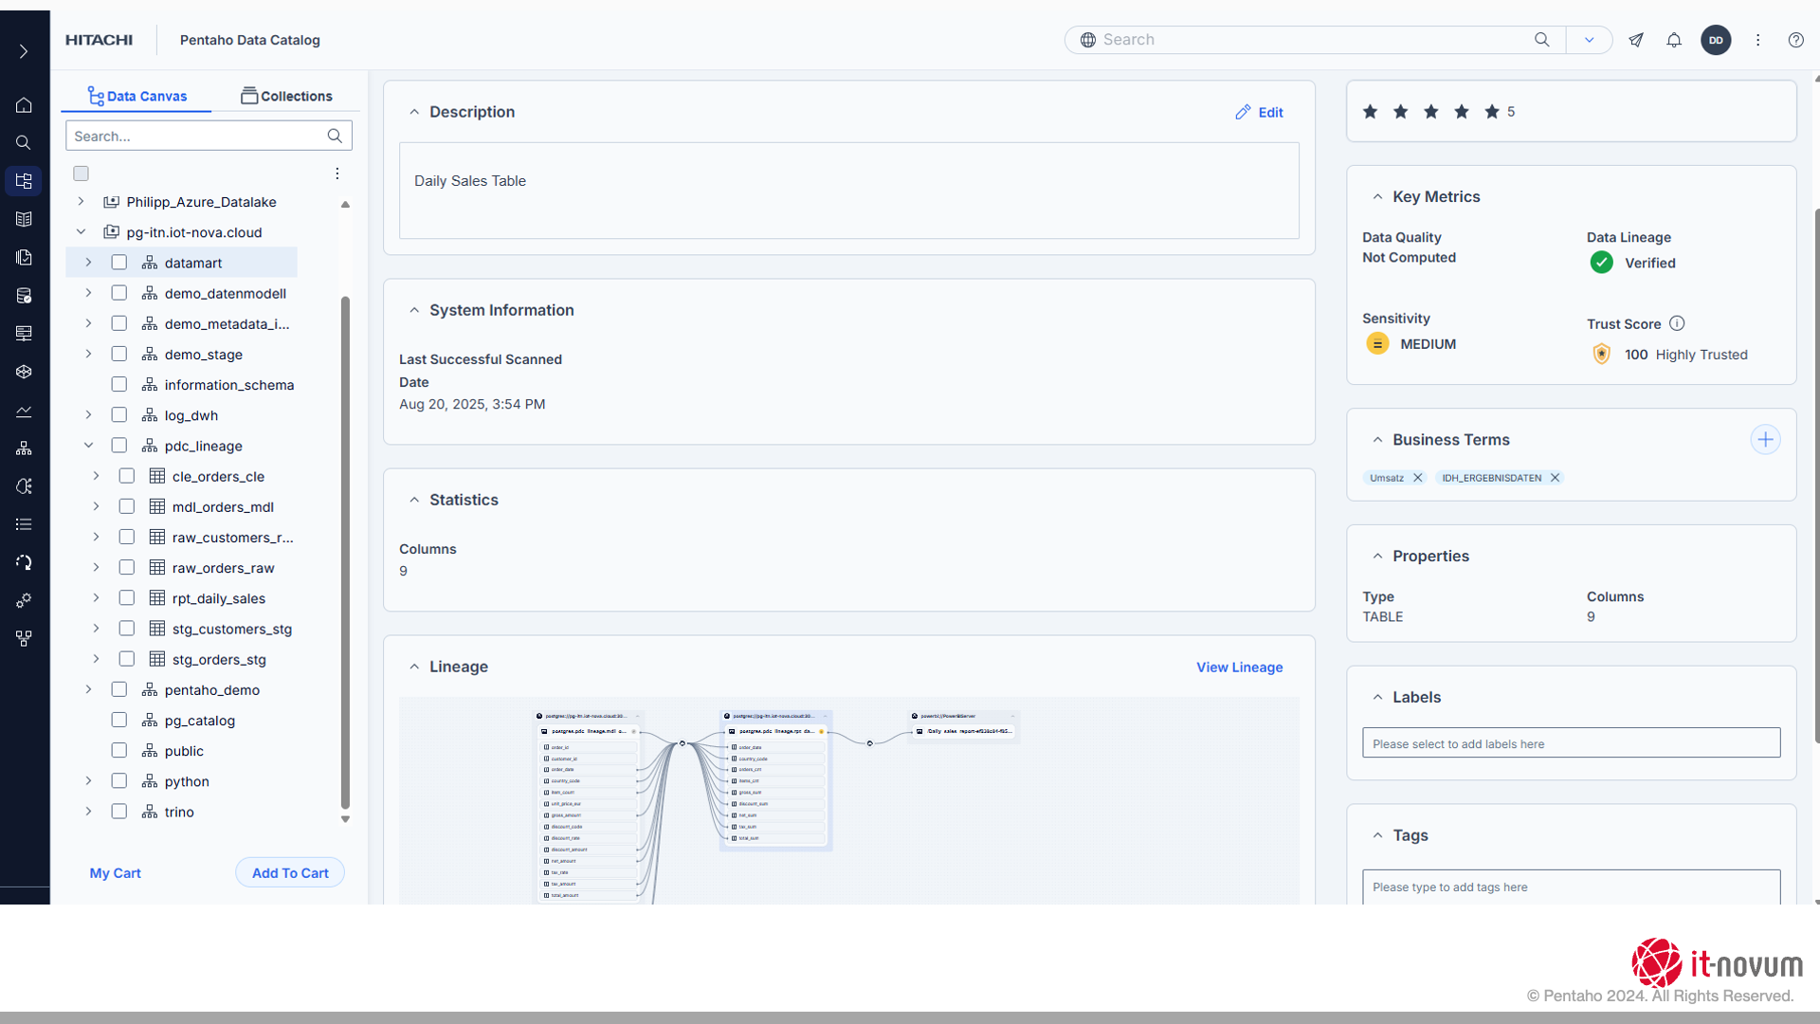This screenshot has width=1820, height=1024.
Task: Expand the Philipp_Azure_Datalake node
Action: coord(81,202)
